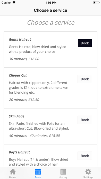
Task: Open the History list icon
Action: [63, 172]
